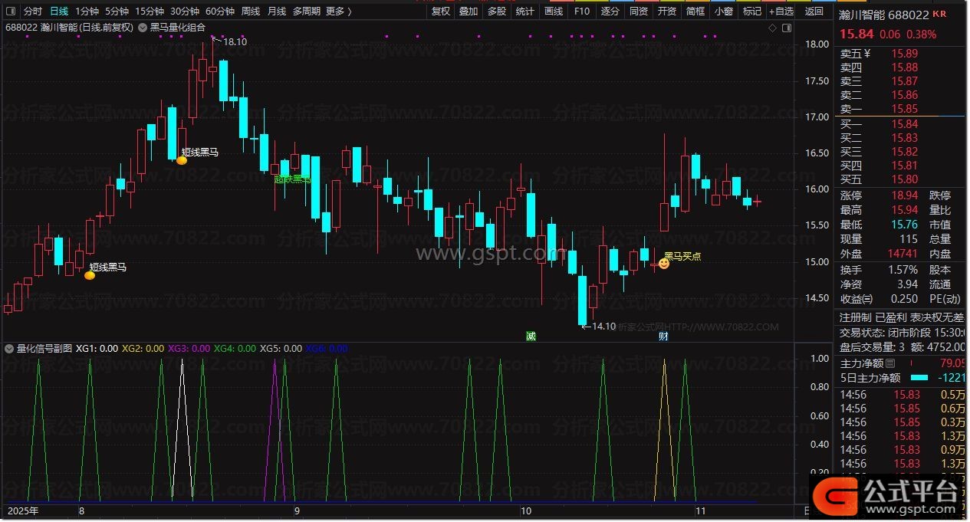Toggle 叠加 overlay mode
Image resolution: width=970 pixels, height=522 pixels.
tap(469, 11)
